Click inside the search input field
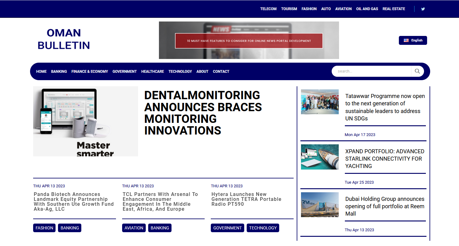The height and width of the screenshot is (246, 459). (371, 71)
